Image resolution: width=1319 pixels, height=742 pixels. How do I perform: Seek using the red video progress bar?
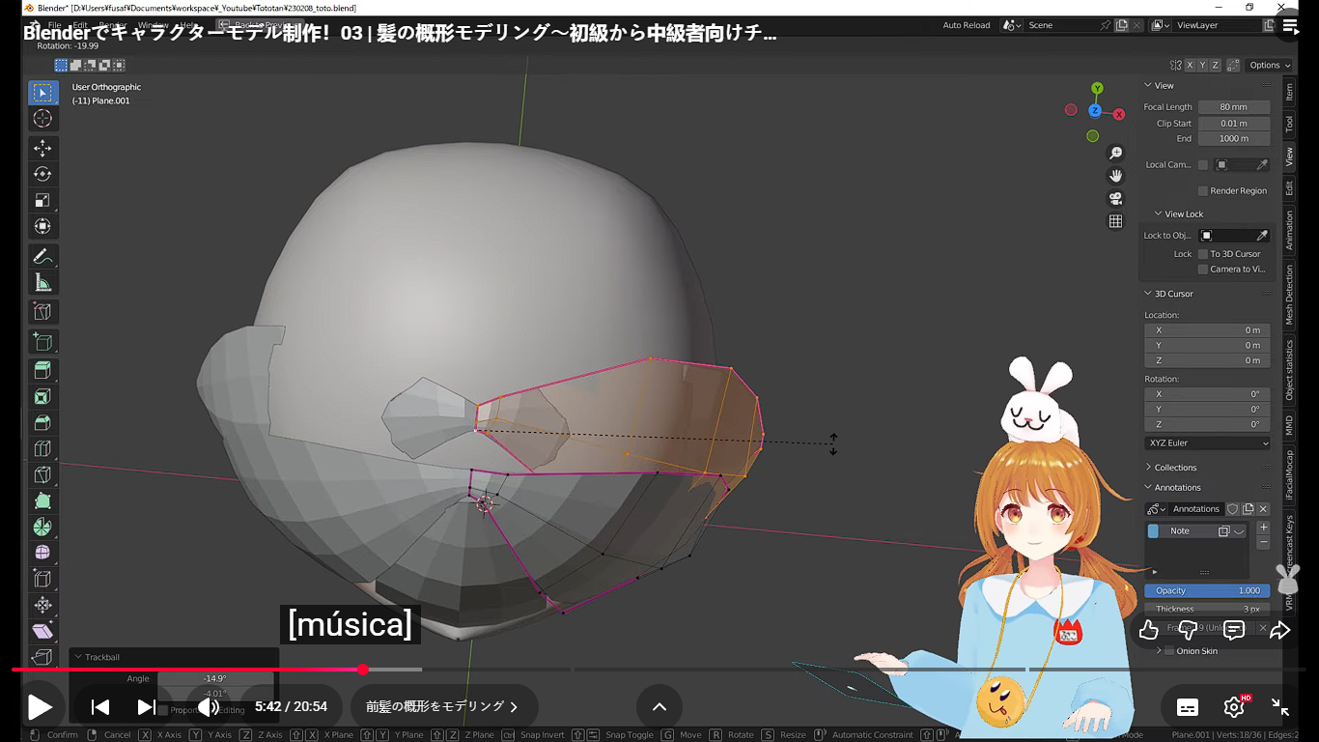point(187,670)
